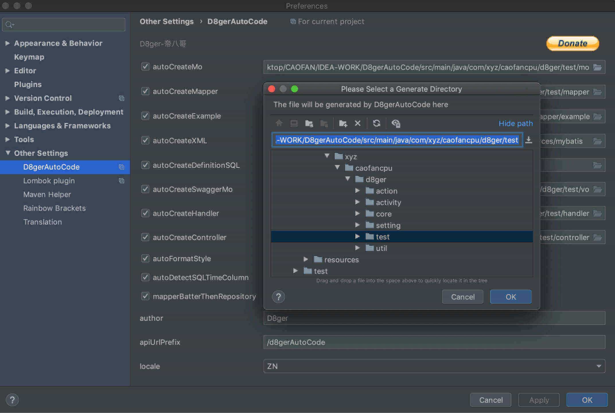
Task: Collapse the Other Settings group
Action: click(7, 153)
